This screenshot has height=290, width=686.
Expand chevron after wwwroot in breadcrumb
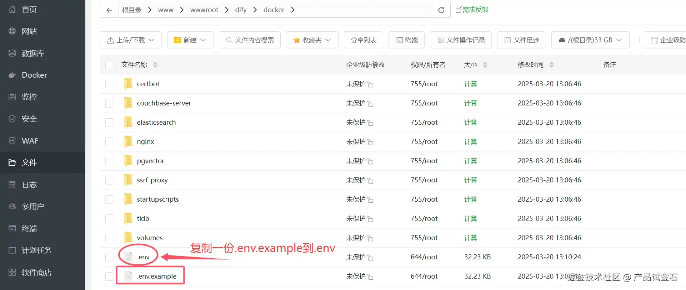pyautogui.click(x=226, y=10)
